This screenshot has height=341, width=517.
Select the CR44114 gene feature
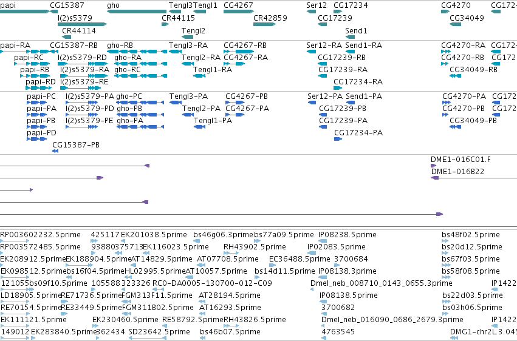(67, 37)
